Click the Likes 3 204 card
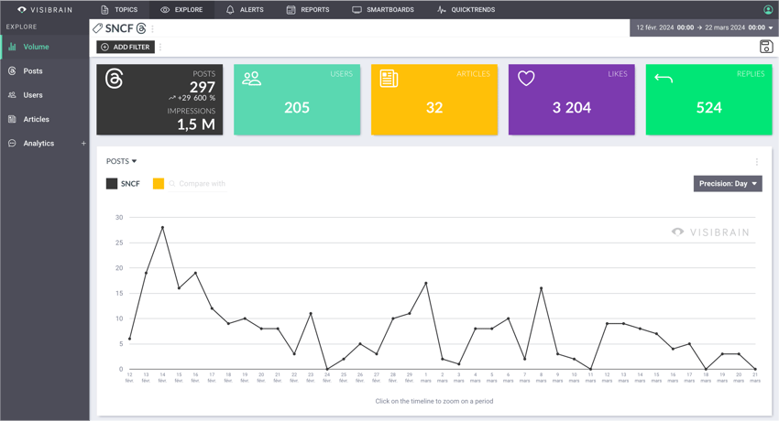 (571, 99)
